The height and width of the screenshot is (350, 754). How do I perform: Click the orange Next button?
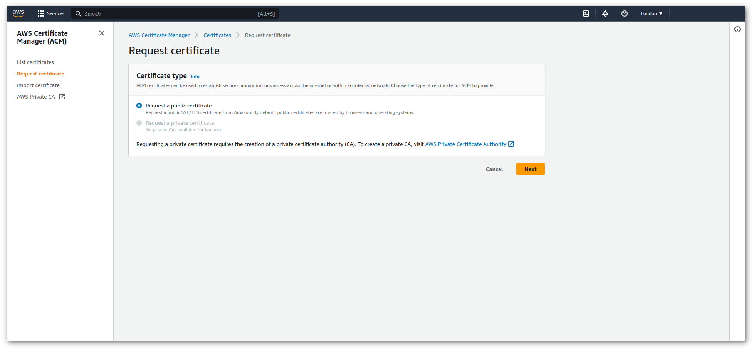(x=530, y=169)
